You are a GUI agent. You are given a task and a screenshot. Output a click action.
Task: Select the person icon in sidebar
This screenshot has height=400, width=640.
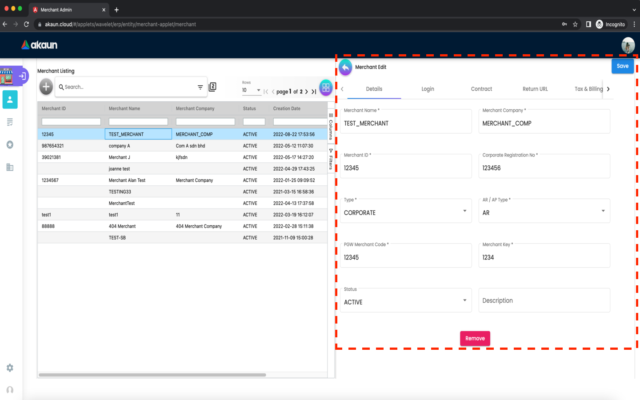[x=10, y=100]
